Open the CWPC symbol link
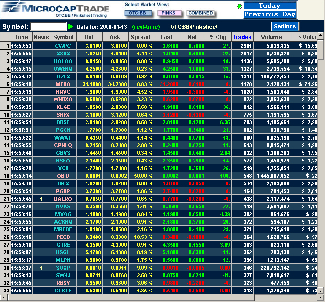325x302 pixels. [x=63, y=46]
